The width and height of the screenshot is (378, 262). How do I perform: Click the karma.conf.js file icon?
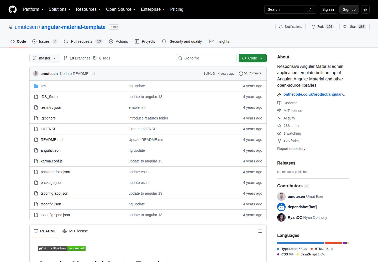(36, 161)
